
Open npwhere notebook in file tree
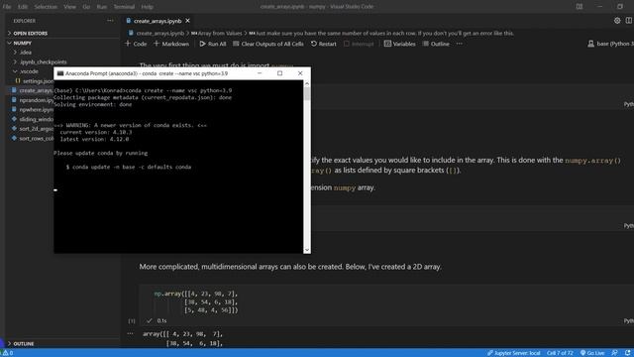coord(33,110)
